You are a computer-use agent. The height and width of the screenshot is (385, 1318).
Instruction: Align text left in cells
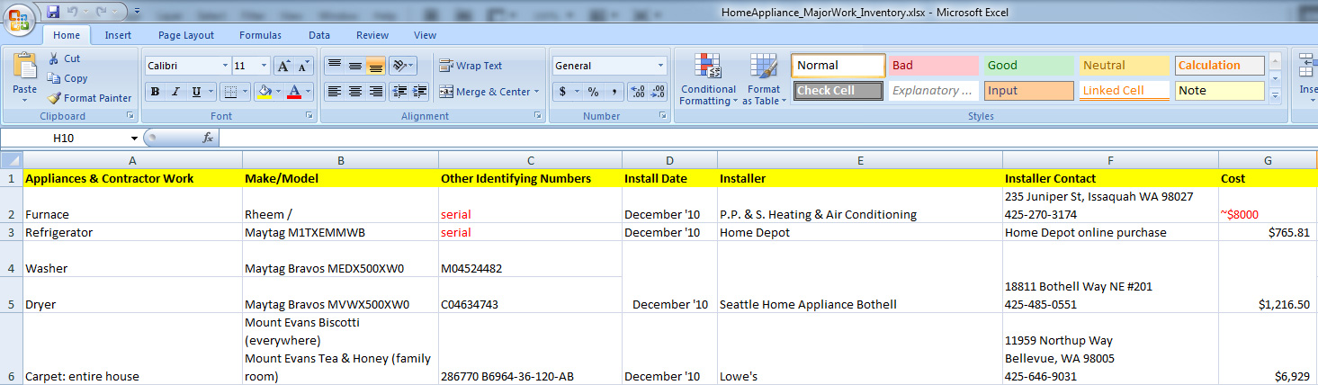point(334,92)
